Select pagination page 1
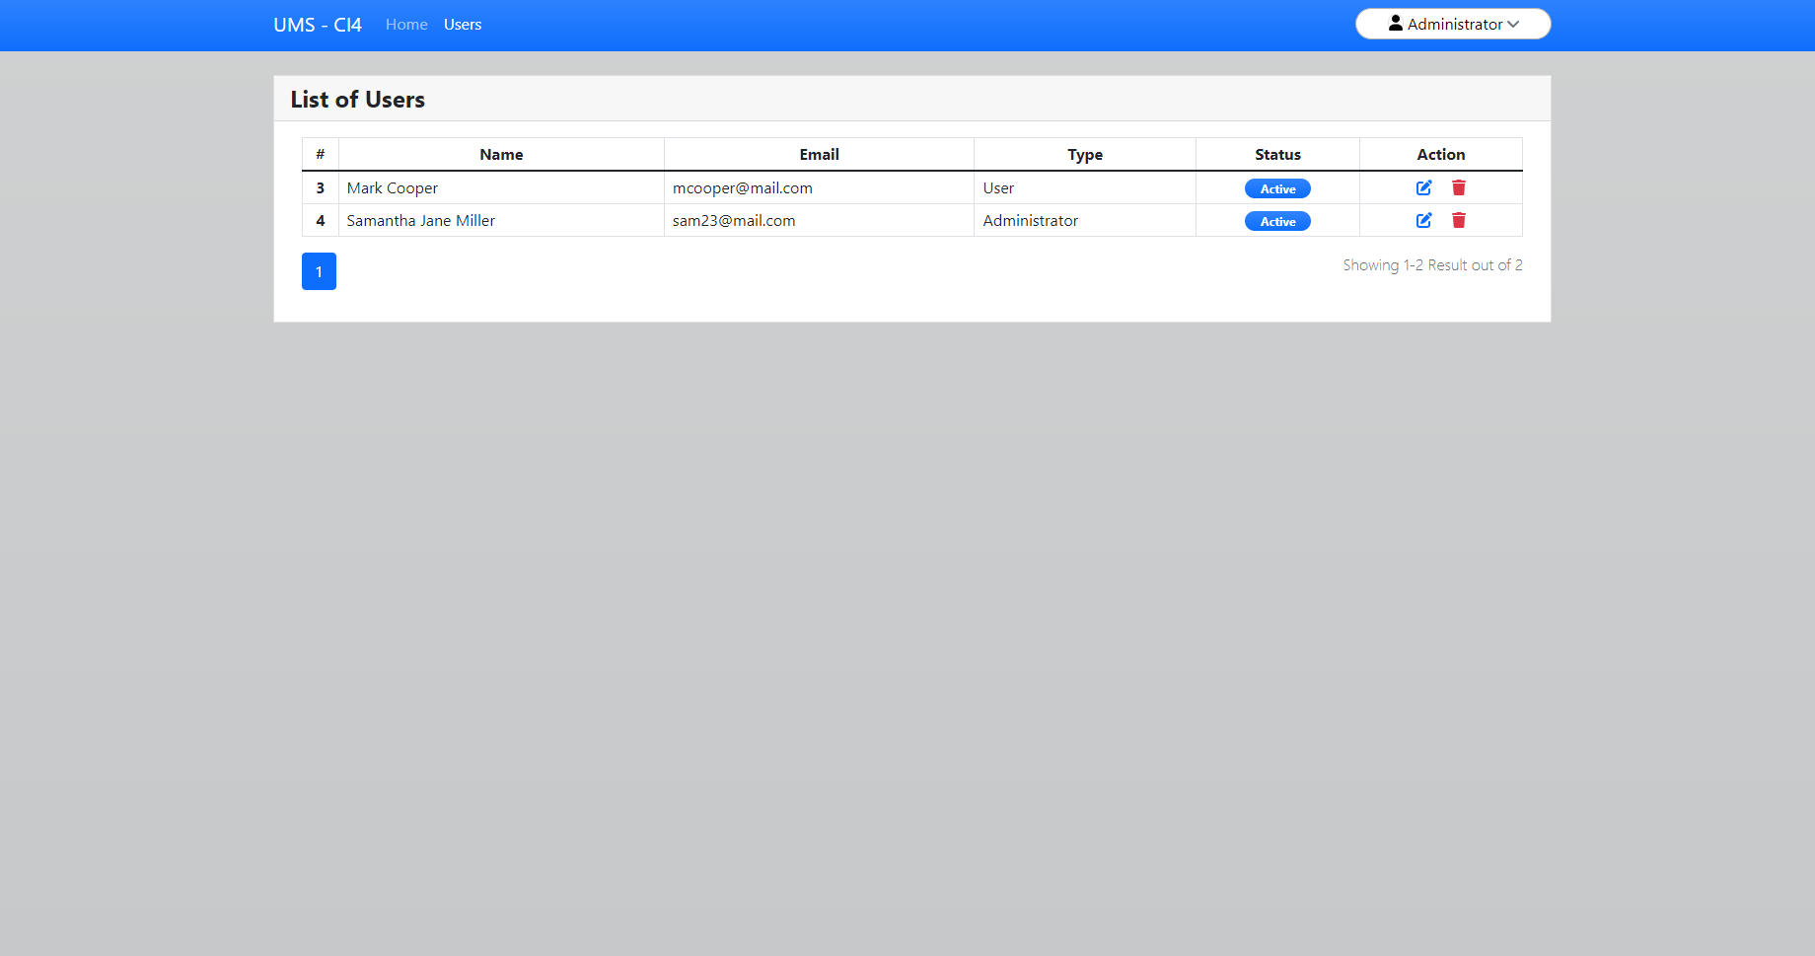 click(319, 271)
